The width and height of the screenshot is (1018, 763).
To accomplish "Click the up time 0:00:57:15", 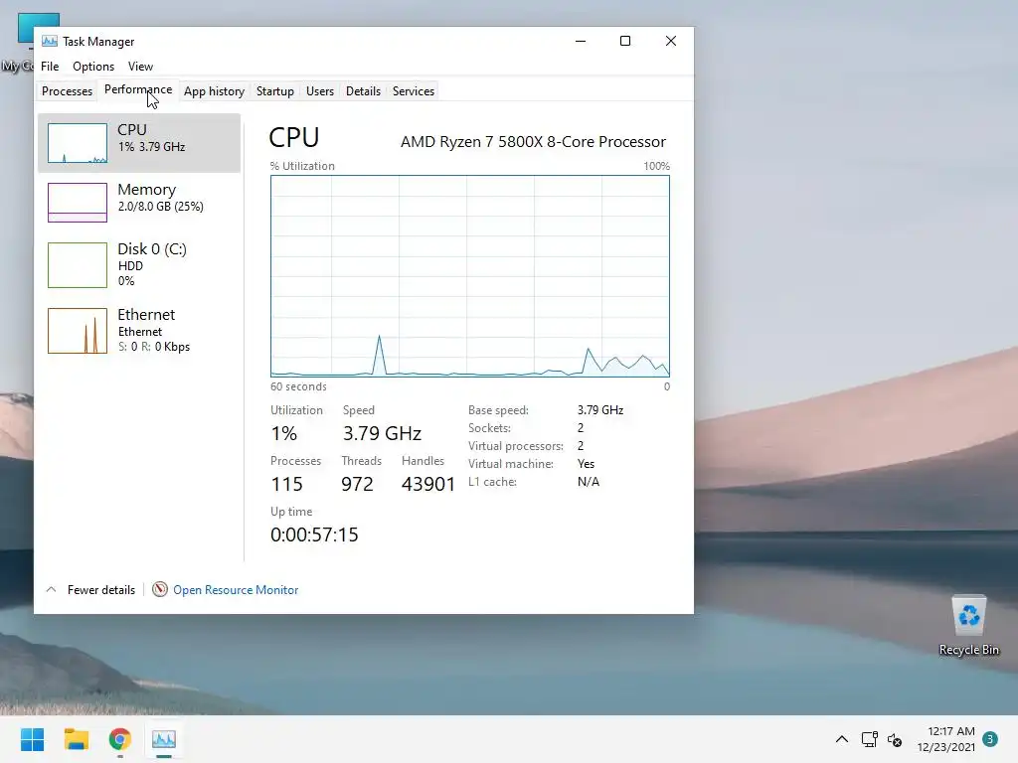I will (314, 534).
